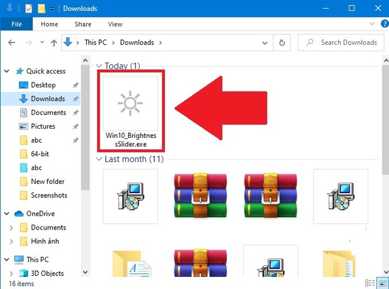Image resolution: width=389 pixels, height=289 pixels.
Task: Click the Forward navigation arrow
Action: pos(29,42)
